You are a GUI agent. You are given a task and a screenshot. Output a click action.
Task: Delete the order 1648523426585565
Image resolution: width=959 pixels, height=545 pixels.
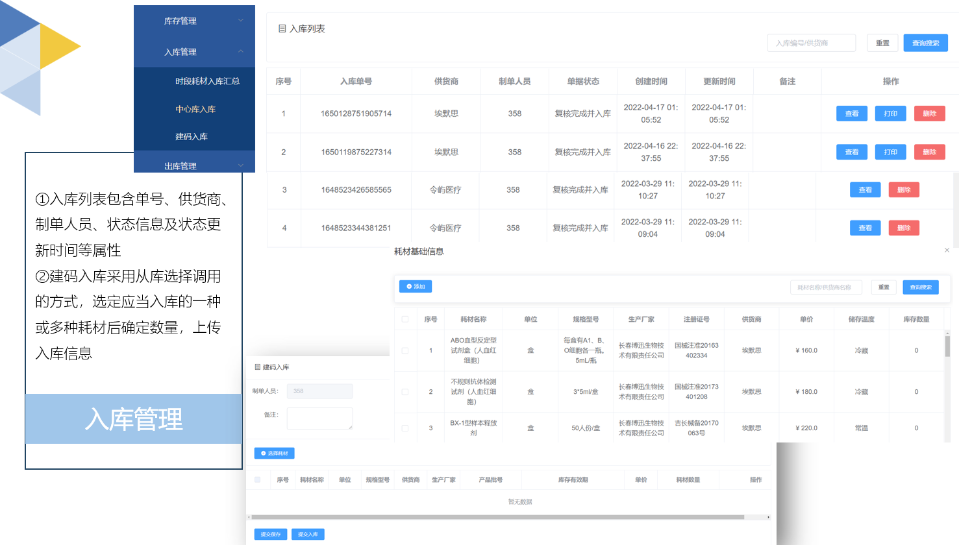tap(904, 189)
